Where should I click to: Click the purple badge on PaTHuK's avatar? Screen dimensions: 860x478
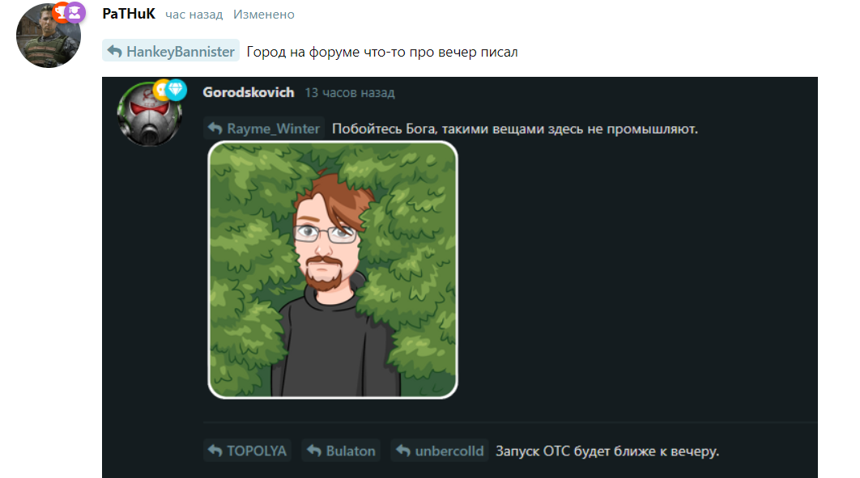[75, 12]
